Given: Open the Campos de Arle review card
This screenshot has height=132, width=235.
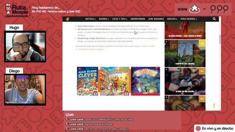Looking at the screenshot, I should (x=185, y=54).
